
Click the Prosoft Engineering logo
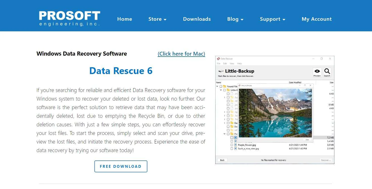[70, 18]
